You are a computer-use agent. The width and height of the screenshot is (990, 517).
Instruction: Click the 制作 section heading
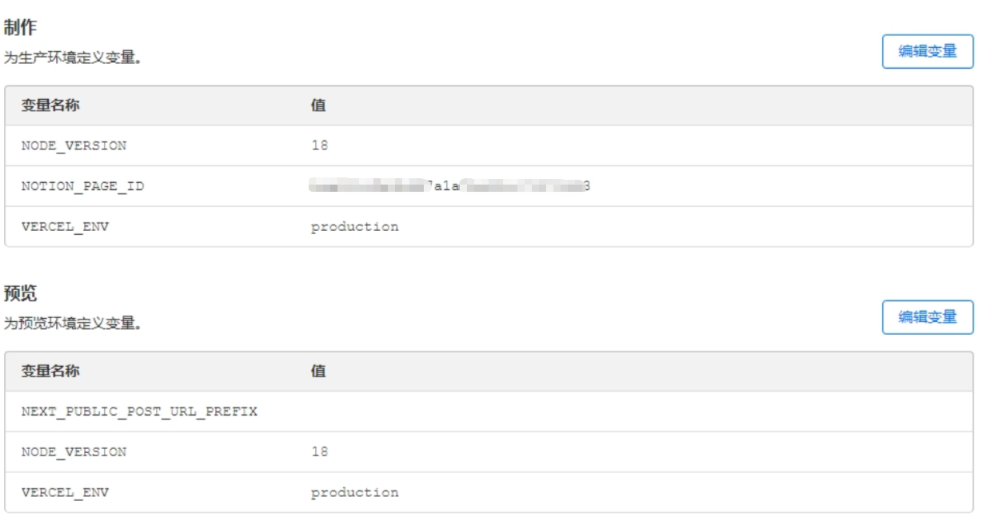click(20, 28)
